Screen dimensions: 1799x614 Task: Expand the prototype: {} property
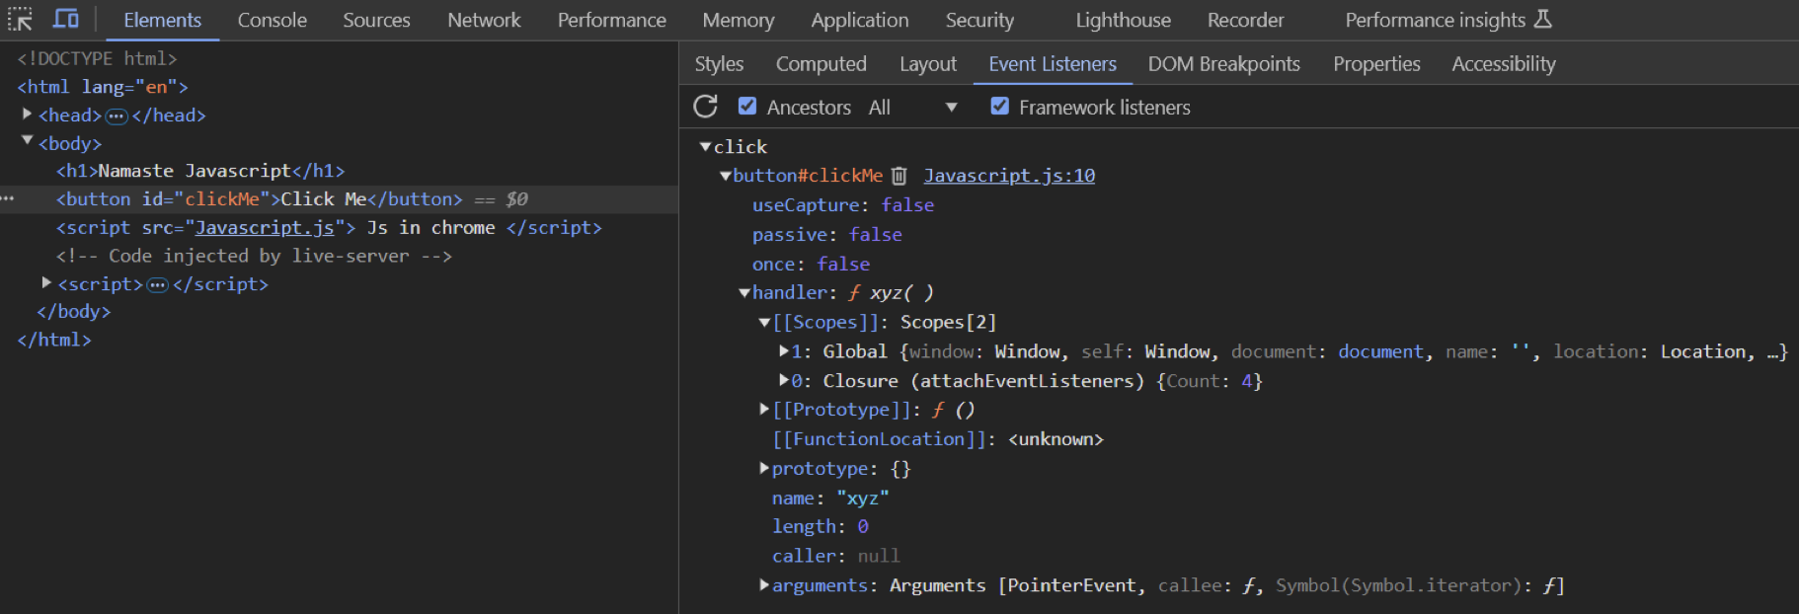(764, 468)
